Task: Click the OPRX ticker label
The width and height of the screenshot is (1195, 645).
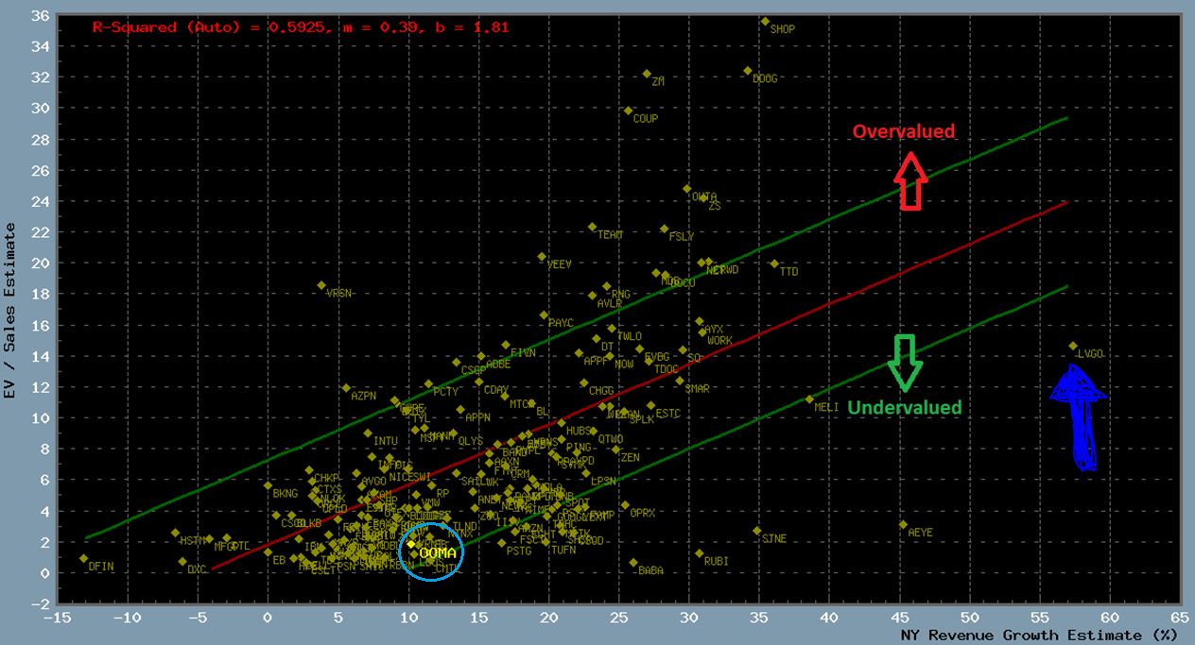Action: pyautogui.click(x=643, y=513)
